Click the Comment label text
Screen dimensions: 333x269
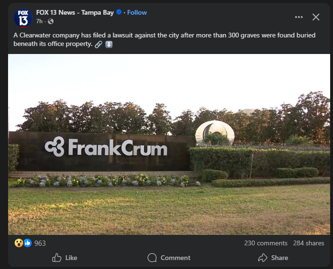coord(175,258)
